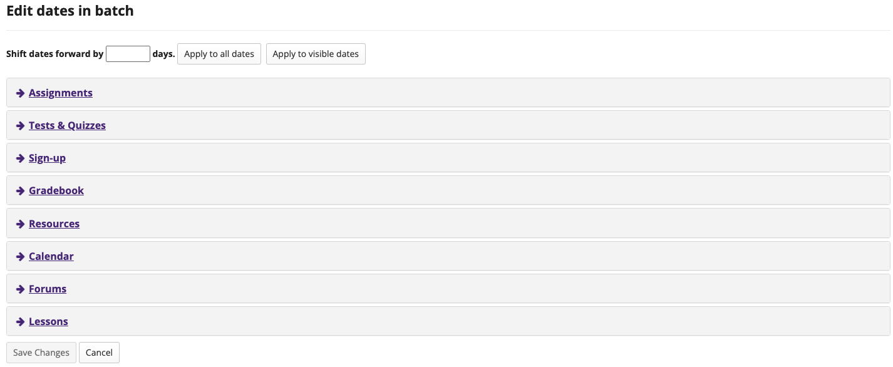Screen dimensions: 893x367
Task: Click the arrow icon next to Forums
Action: pyautogui.click(x=21, y=289)
